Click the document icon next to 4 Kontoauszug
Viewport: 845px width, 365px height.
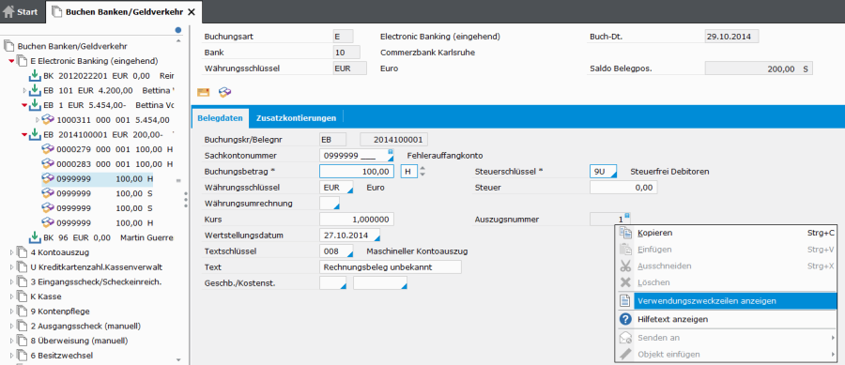tap(23, 252)
